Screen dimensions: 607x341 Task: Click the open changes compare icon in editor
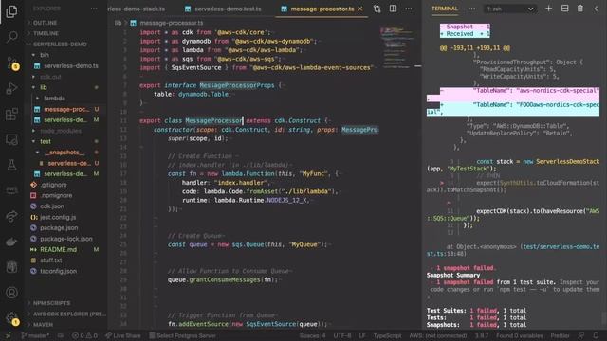(377, 9)
